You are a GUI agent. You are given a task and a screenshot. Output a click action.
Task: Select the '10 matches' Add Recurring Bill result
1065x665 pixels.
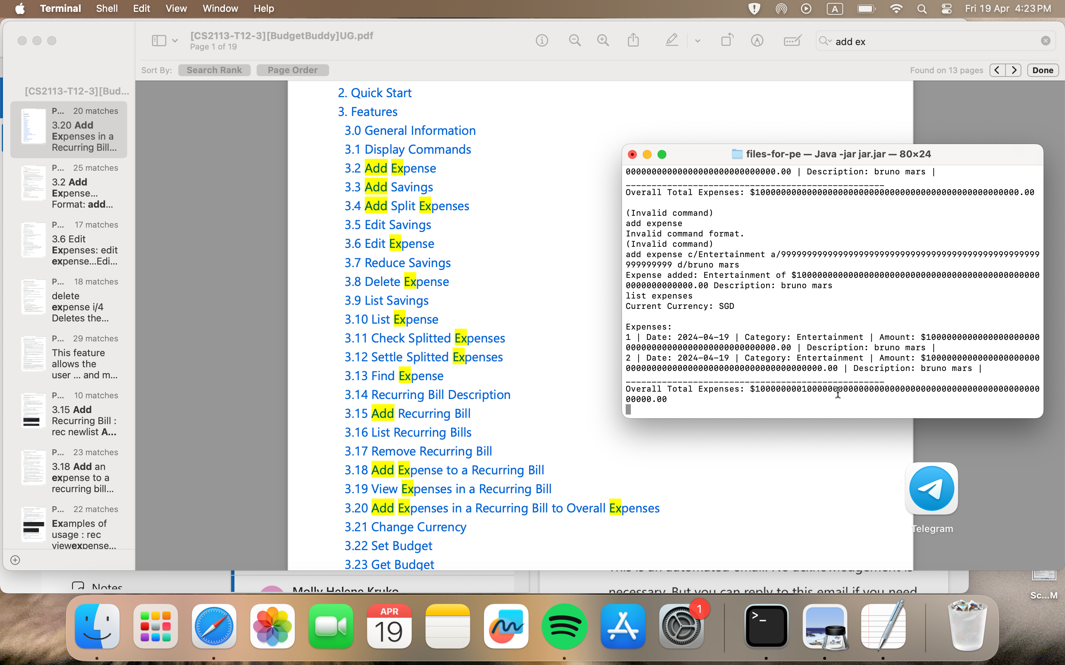click(x=69, y=414)
